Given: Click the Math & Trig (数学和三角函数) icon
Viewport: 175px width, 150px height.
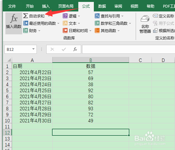Looking at the screenshot, I should pyautogui.click(x=97, y=23).
